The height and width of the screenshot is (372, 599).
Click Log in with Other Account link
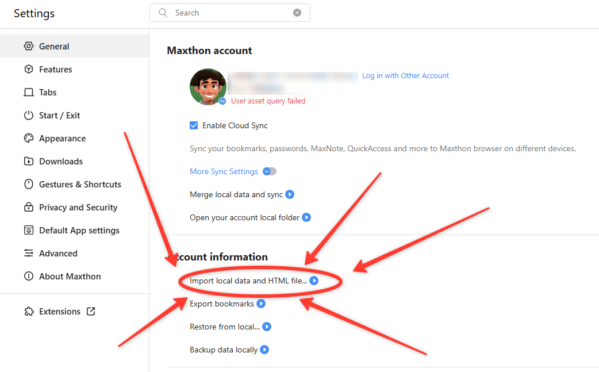coord(405,75)
